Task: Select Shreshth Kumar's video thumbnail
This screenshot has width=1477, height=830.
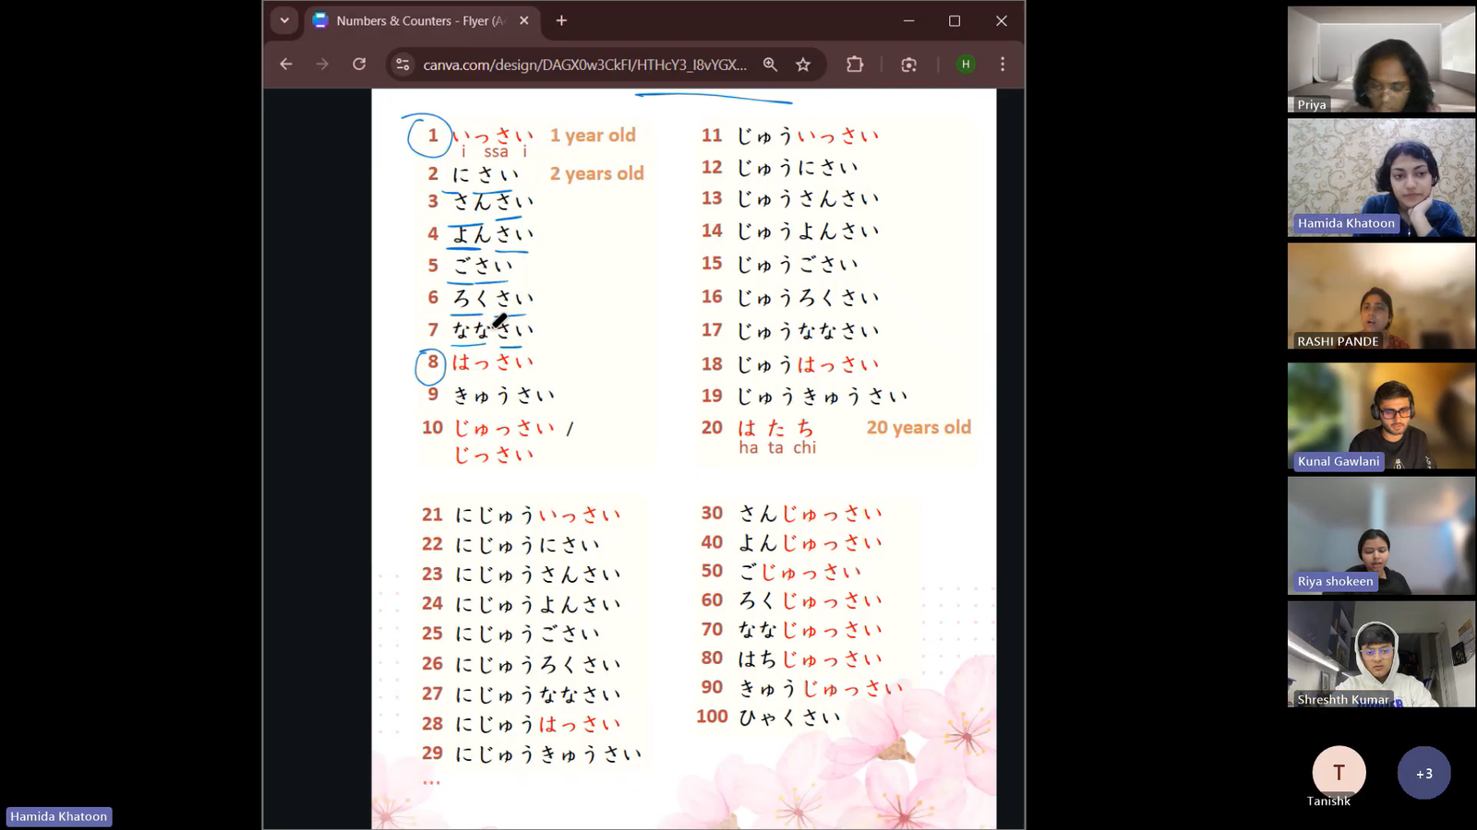Action: click(x=1381, y=654)
